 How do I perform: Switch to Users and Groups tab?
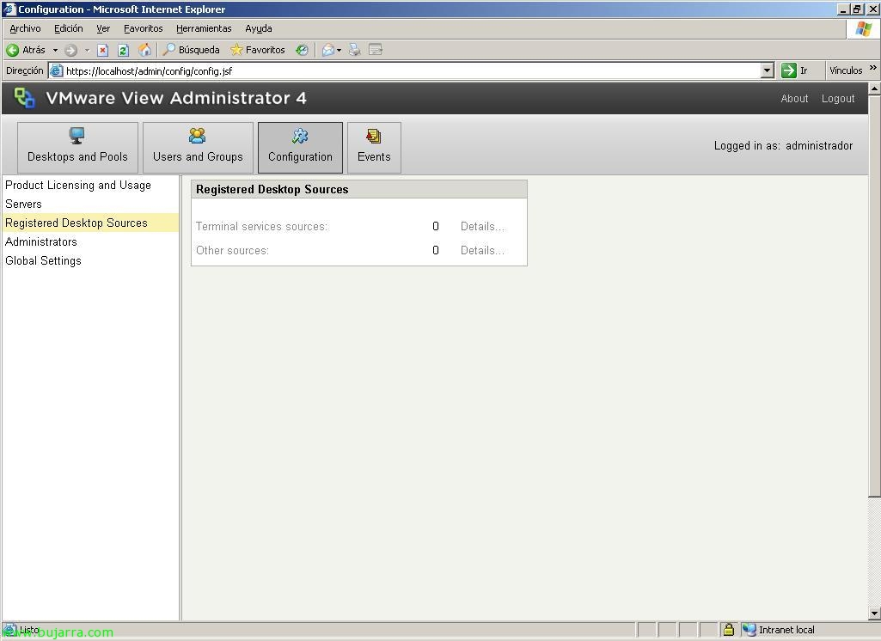tap(198, 148)
